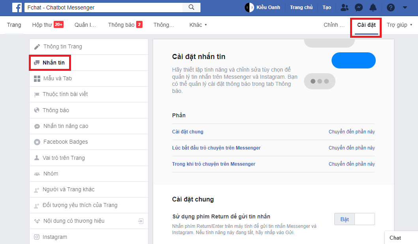Click the icon beside Đối tượng yêu thích
Viewport: 418px width, 244px height.
pos(37,205)
